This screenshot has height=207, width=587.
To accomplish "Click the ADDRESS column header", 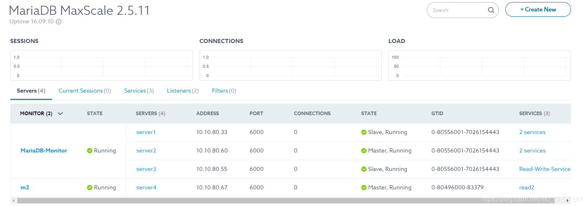I will point(208,114).
